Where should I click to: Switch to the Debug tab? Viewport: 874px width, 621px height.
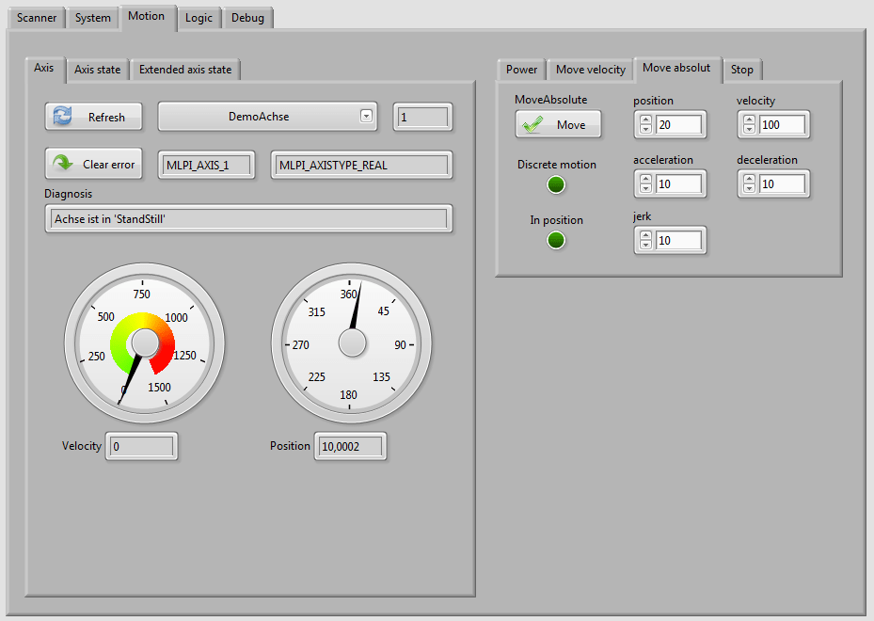[x=246, y=17]
